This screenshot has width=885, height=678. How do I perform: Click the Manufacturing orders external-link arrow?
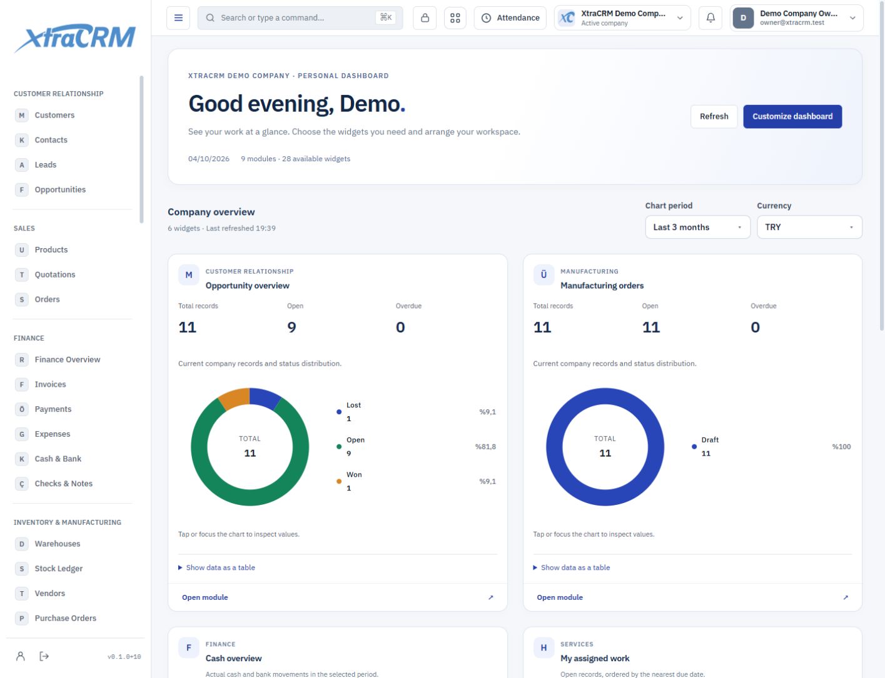846,597
